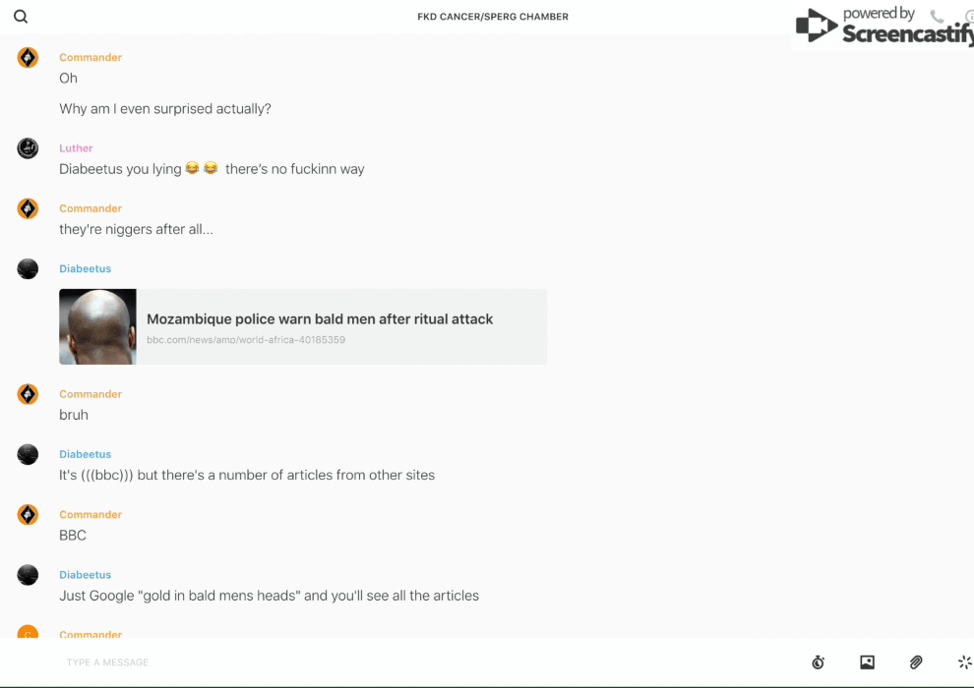Screen dimensions: 974x688
Task: Click the bbc.com article URL text
Action: pos(246,340)
